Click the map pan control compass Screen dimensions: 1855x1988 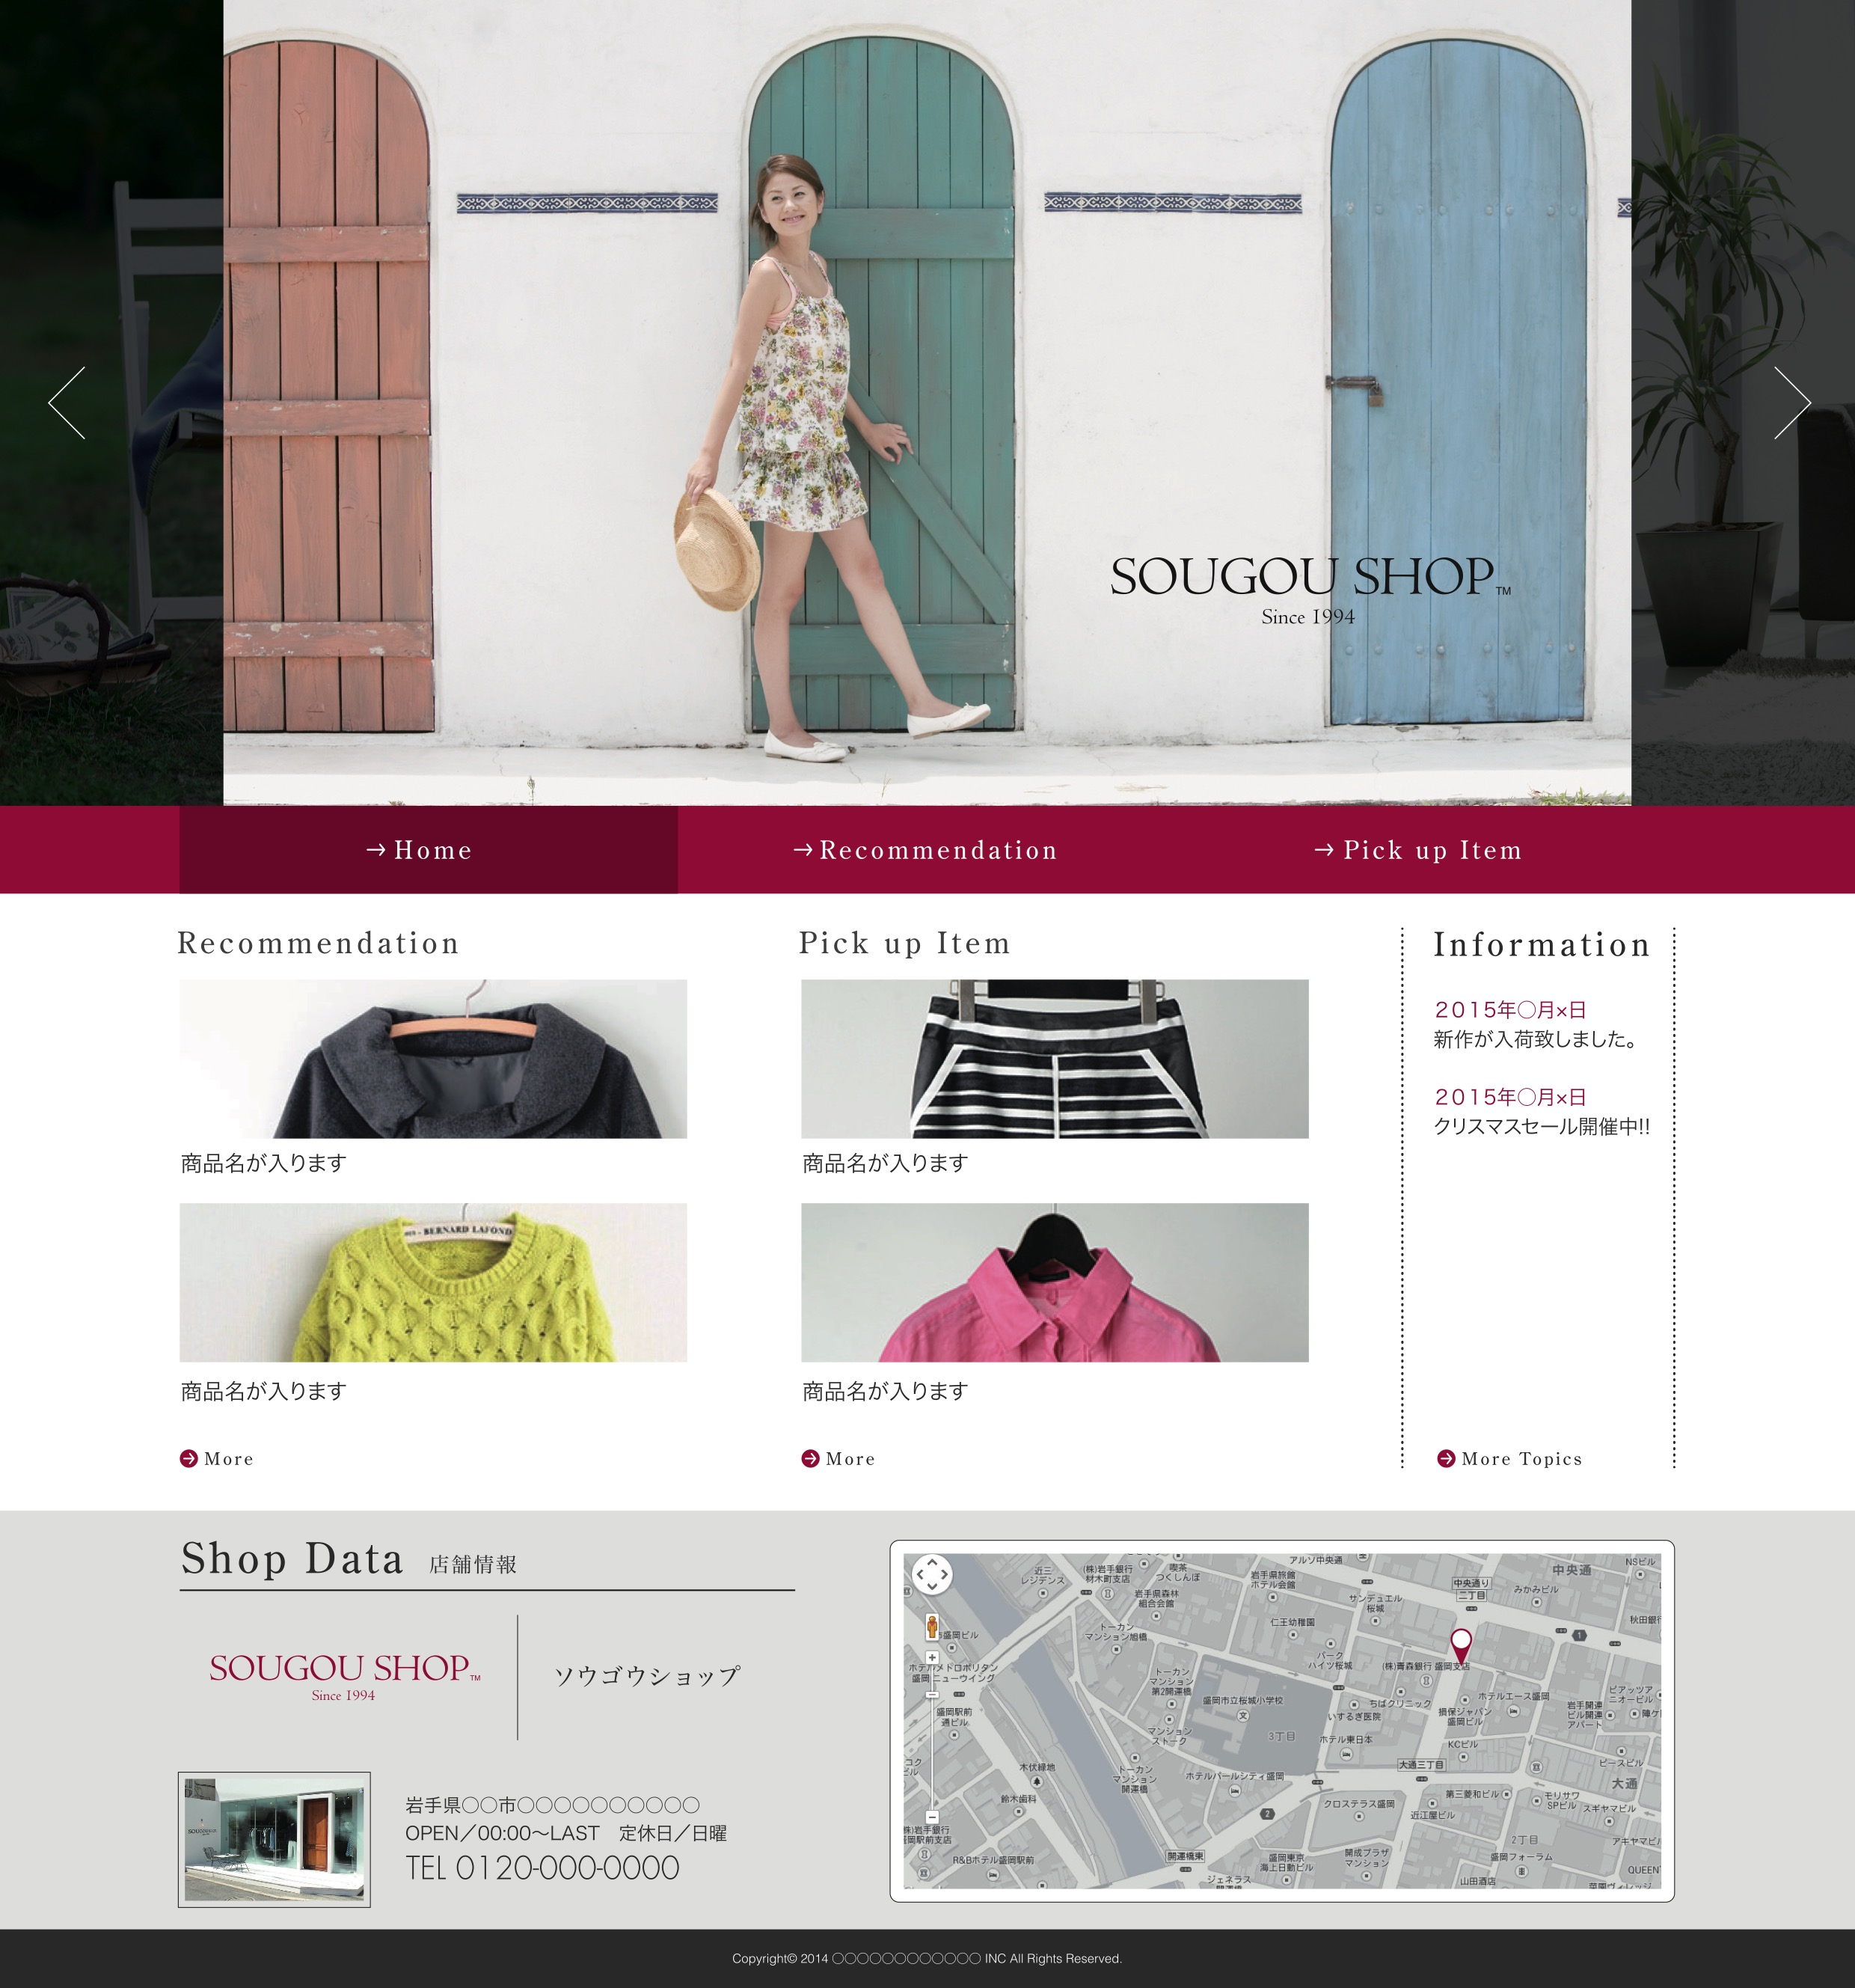931,1574
